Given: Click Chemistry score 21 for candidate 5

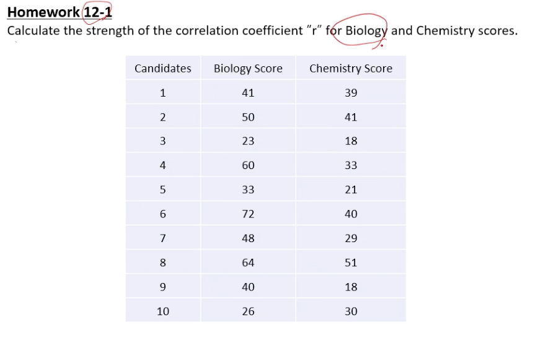Looking at the screenshot, I should click(351, 189).
